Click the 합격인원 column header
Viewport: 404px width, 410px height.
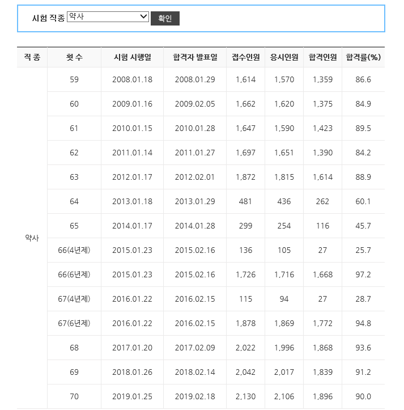(323, 57)
